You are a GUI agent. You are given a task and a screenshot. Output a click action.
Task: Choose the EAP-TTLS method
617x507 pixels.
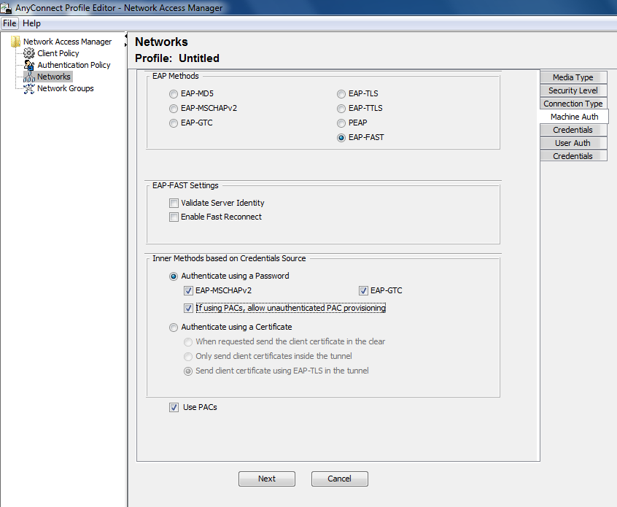click(341, 109)
